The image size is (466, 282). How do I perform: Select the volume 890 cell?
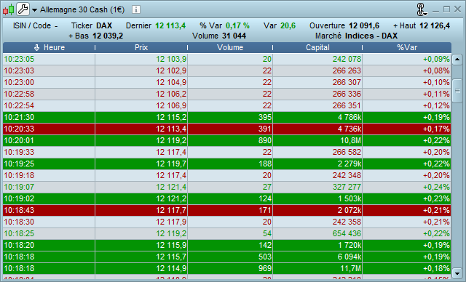(x=230, y=140)
